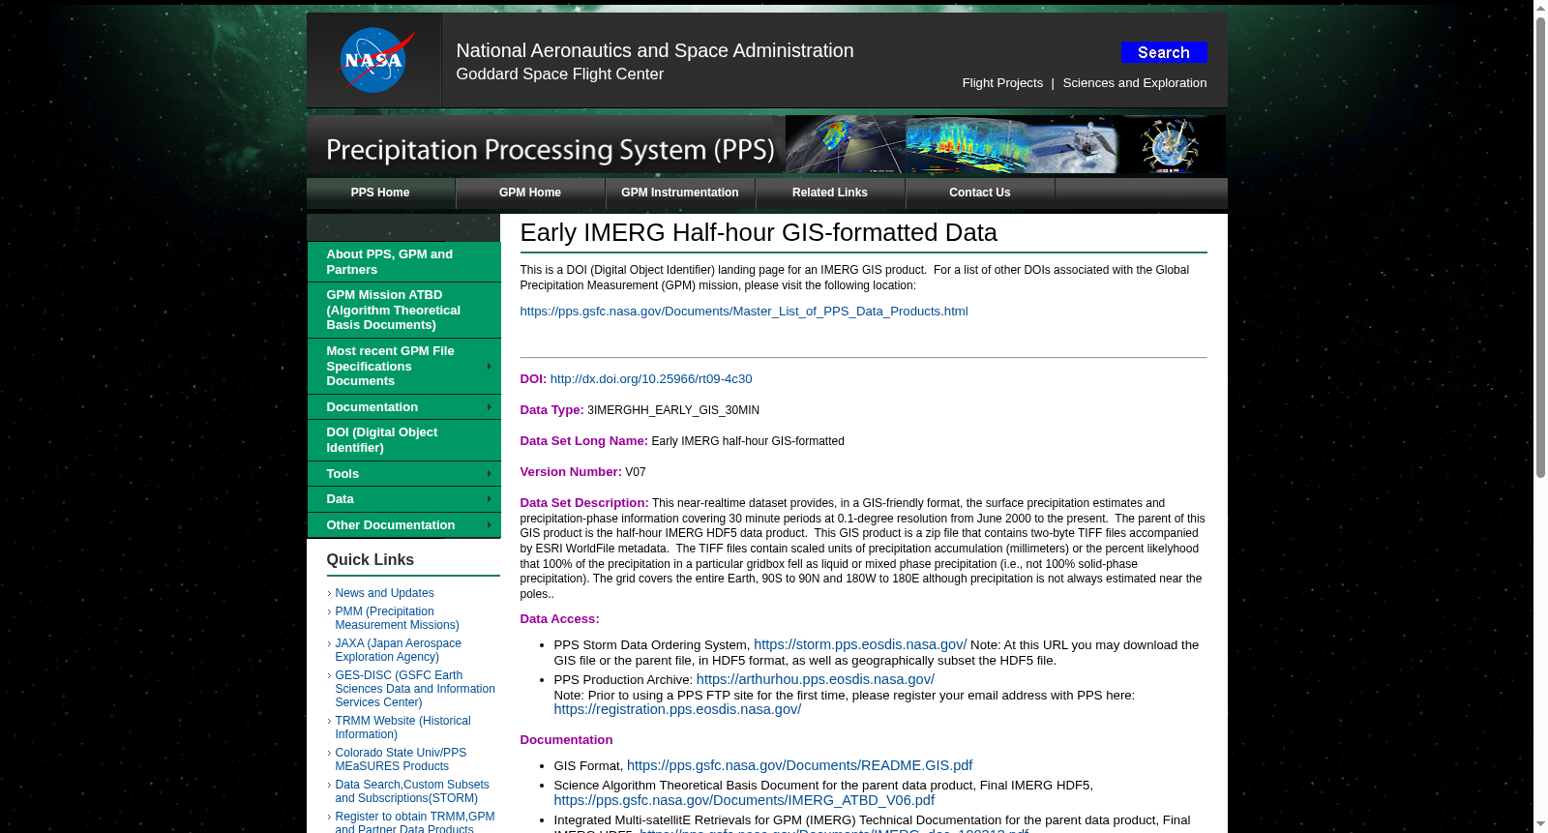The width and height of the screenshot is (1548, 833).
Task: Open Data Search, Custom Subsets and Subscriptions link
Action: [x=412, y=791]
